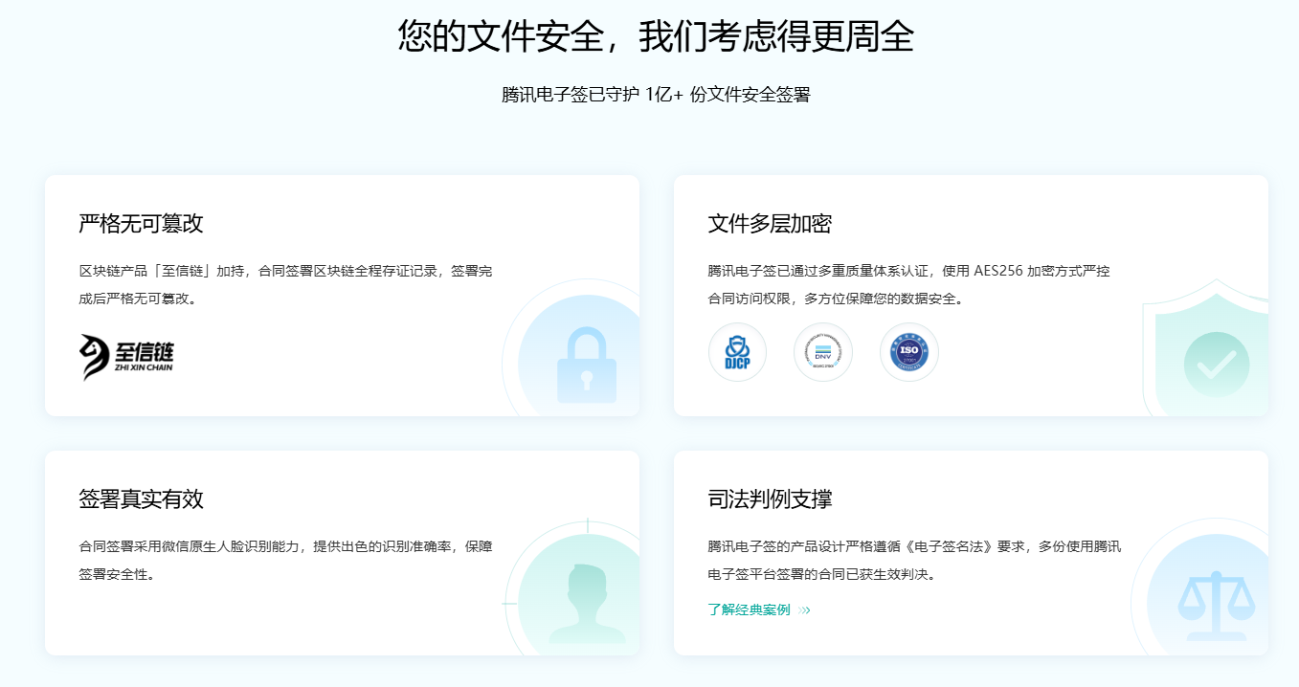Click the subtitle mentioning 1亿+ 份文件
This screenshot has width=1299, height=687.
656,95
